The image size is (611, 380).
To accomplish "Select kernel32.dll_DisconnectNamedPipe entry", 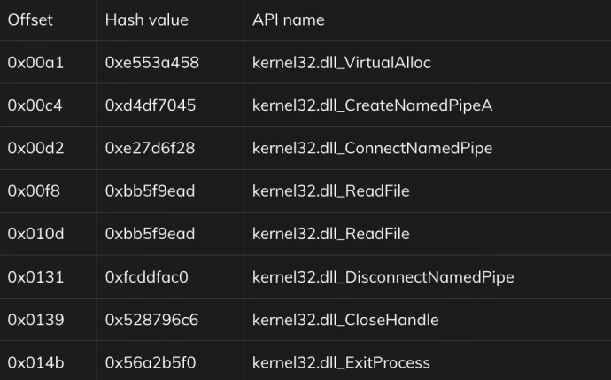I will pyautogui.click(x=383, y=277).
